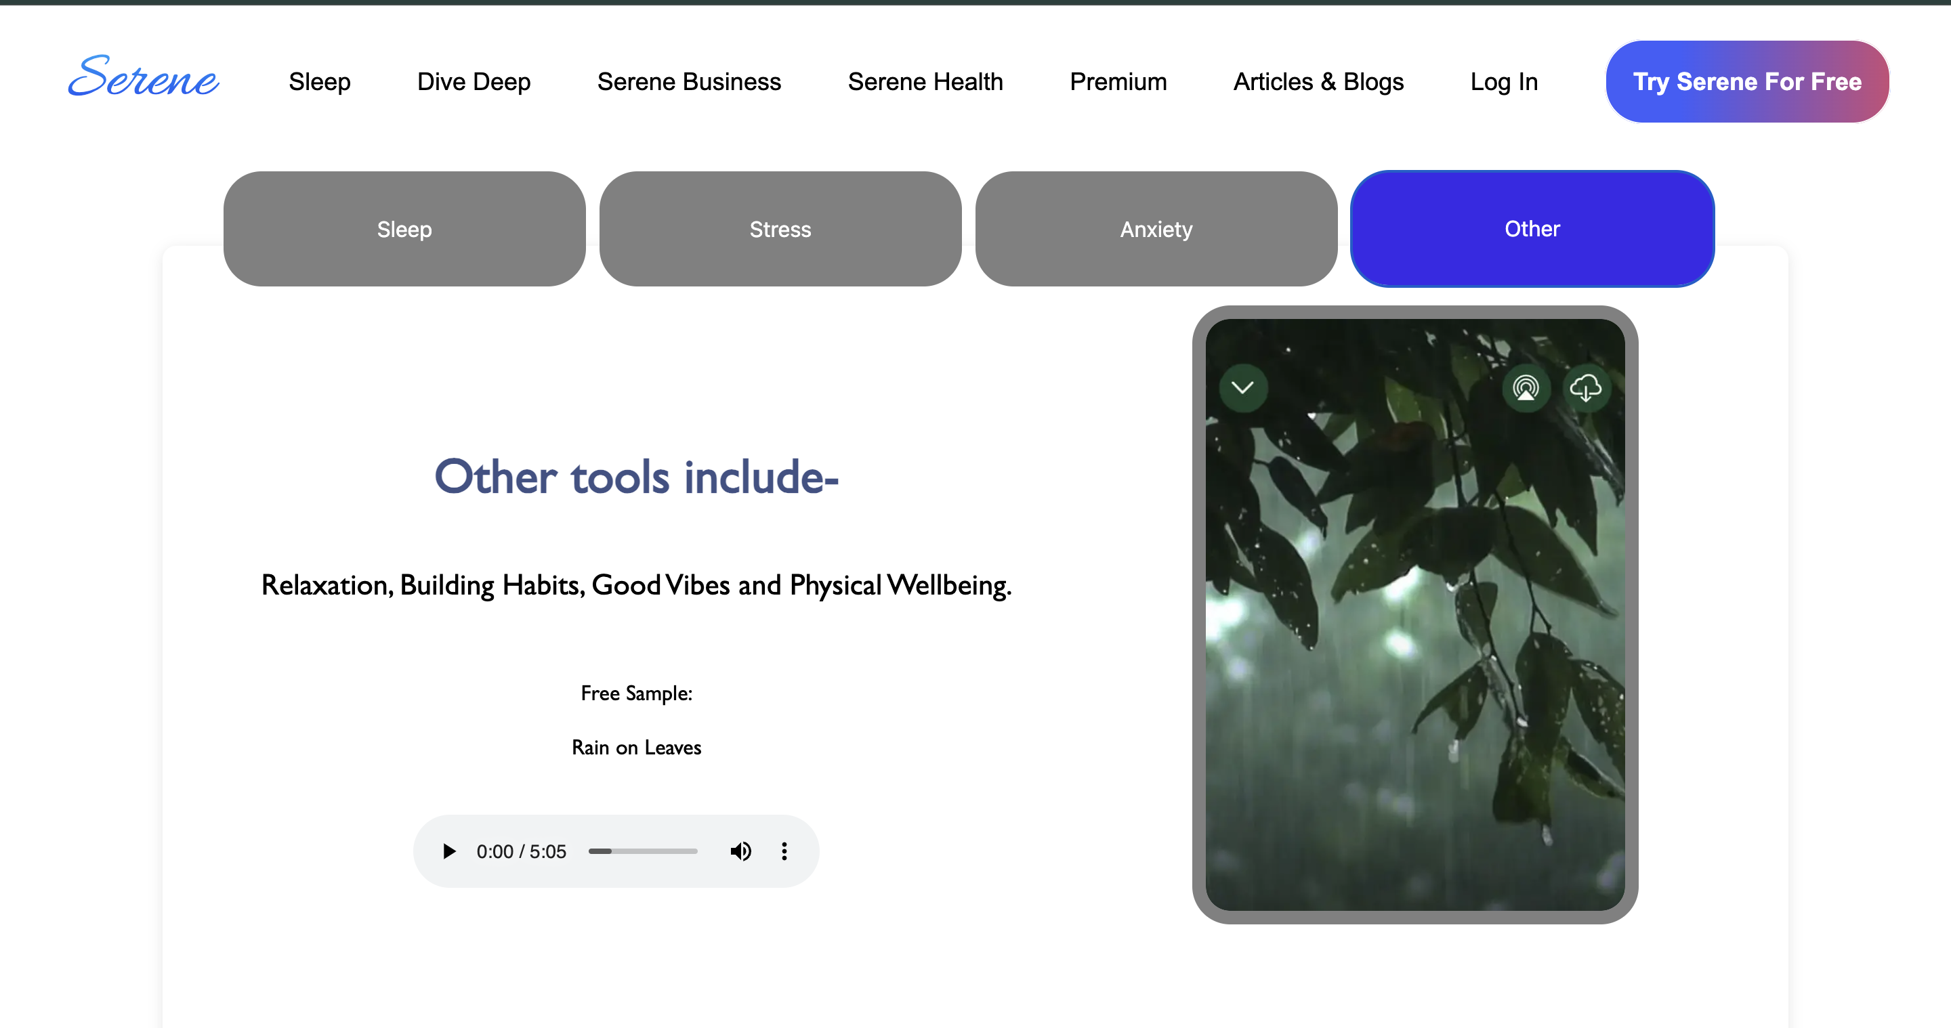Expand the Dive Deep navigation dropdown
Viewport: 1951px width, 1028px height.
pyautogui.click(x=474, y=81)
